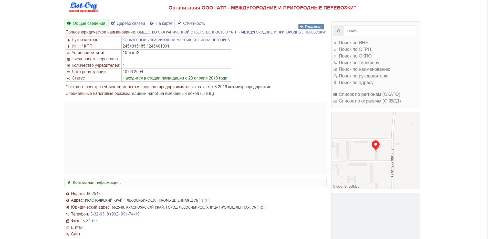Click the full legal organization name link
Image resolution: width=488 pixels, height=239 pixels.
pos(232,32)
